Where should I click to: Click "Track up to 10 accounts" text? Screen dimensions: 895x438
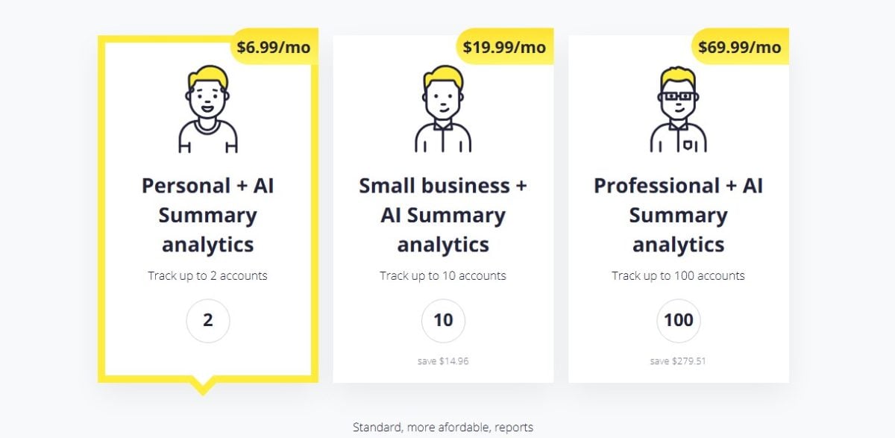443,276
